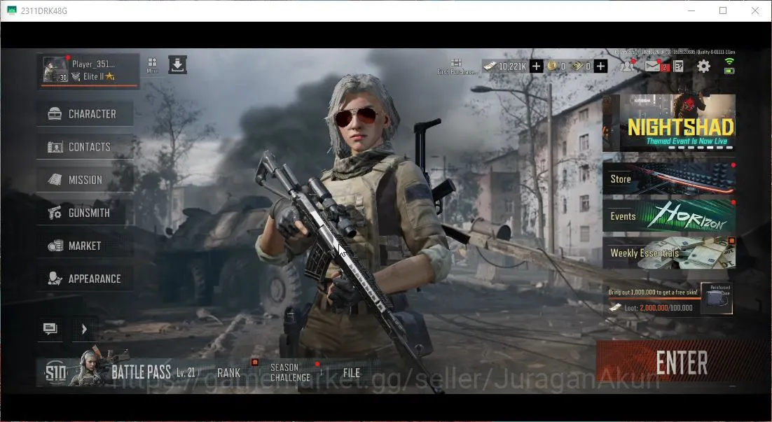Open the APPEARANCE menu
The height and width of the screenshot is (422, 772).
pos(85,279)
